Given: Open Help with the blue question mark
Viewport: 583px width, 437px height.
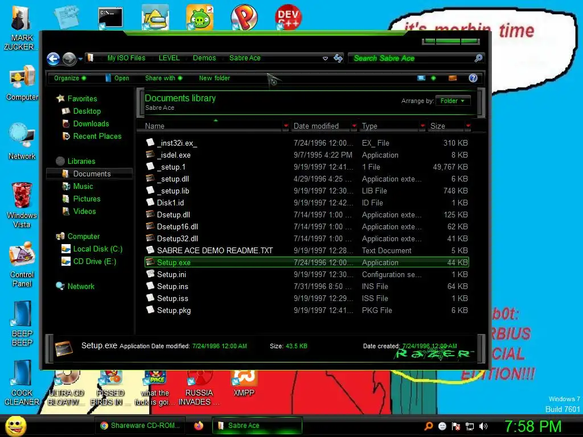Looking at the screenshot, I should click(473, 78).
